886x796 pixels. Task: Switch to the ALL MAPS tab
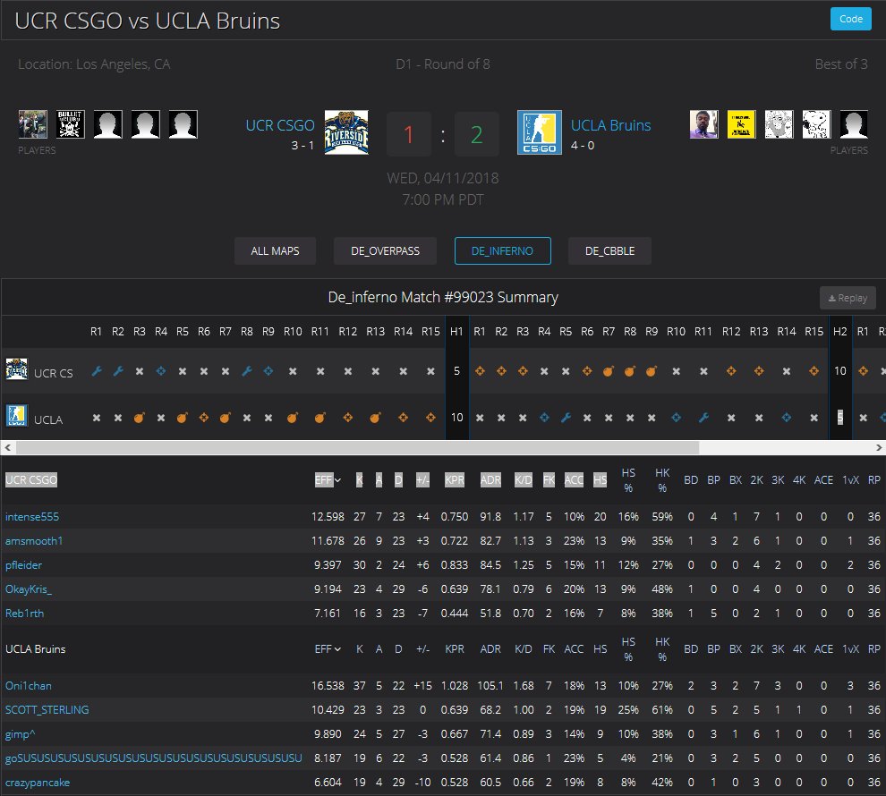(x=275, y=250)
